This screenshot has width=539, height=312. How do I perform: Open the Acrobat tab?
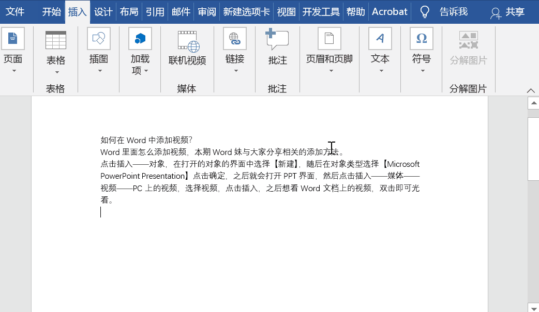(390, 12)
